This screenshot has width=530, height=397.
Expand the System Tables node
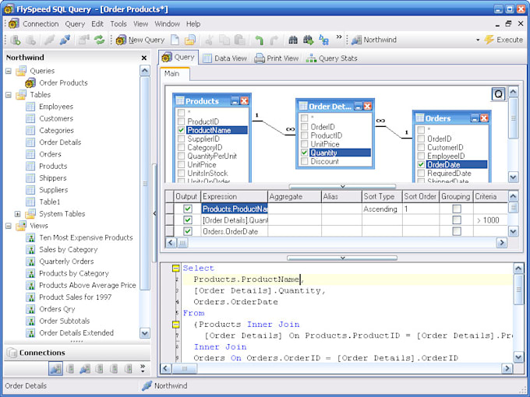(x=18, y=214)
